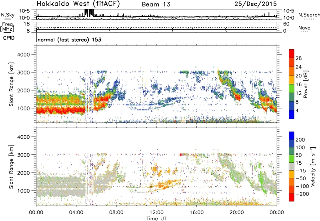
Task: Click the "4" power colorbar value
Action: (297, 110)
